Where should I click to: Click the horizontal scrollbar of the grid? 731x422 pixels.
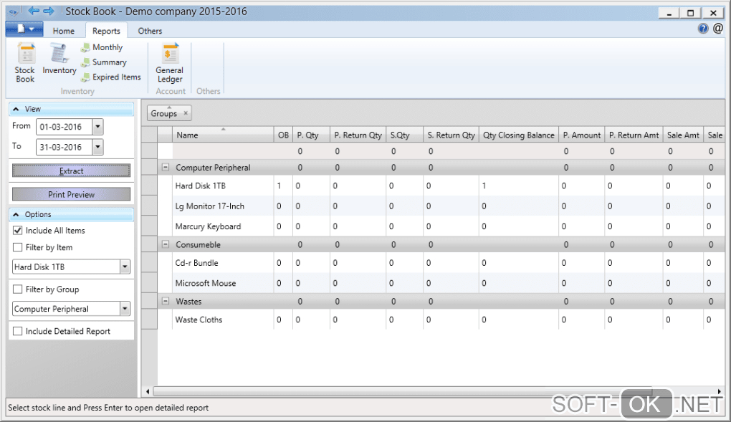tap(434, 390)
